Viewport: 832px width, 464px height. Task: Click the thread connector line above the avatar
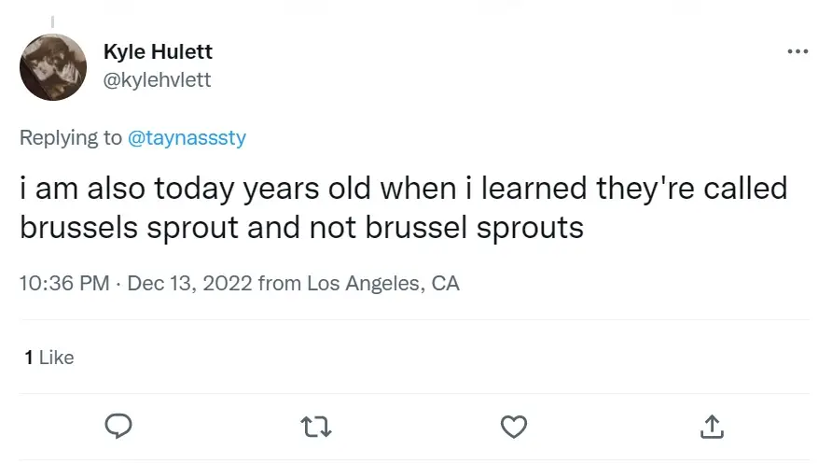click(52, 21)
